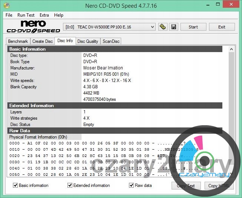Toggle the Extended information checkbox
Viewport: 242px width, 198px height.
[70, 185]
